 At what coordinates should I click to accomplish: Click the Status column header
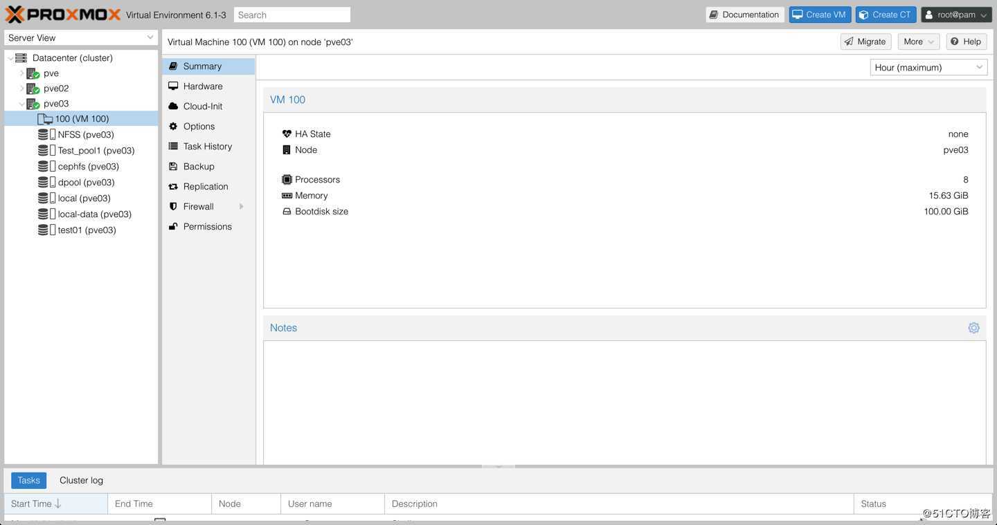point(924,504)
